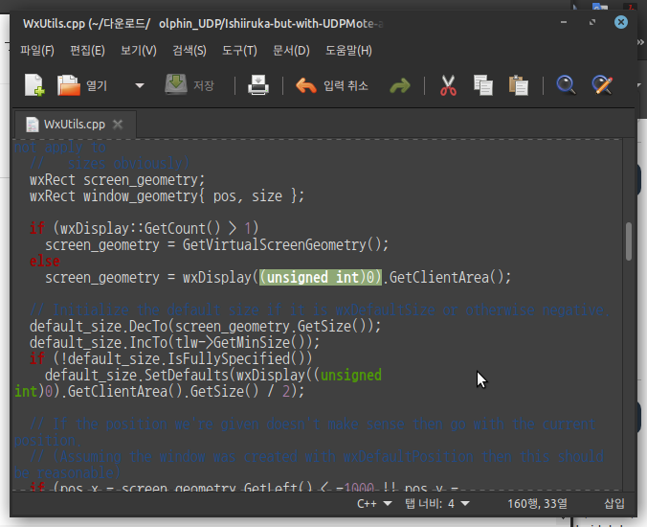The image size is (647, 527).
Task: Create a new document with toolbar icon
Action: coord(34,85)
